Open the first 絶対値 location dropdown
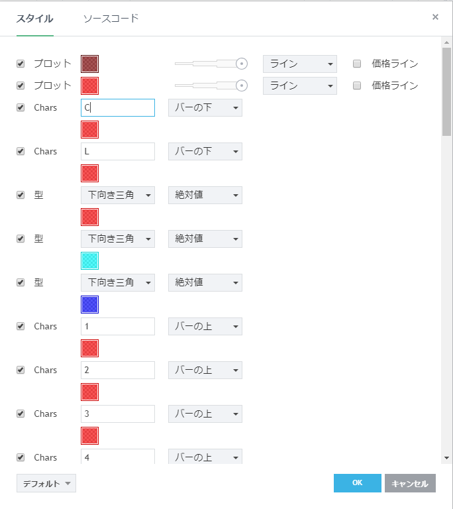Image resolution: width=453 pixels, height=509 pixels. click(205, 196)
